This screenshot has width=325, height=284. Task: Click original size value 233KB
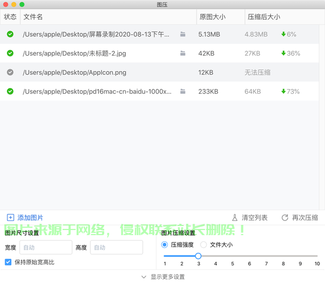point(208,91)
